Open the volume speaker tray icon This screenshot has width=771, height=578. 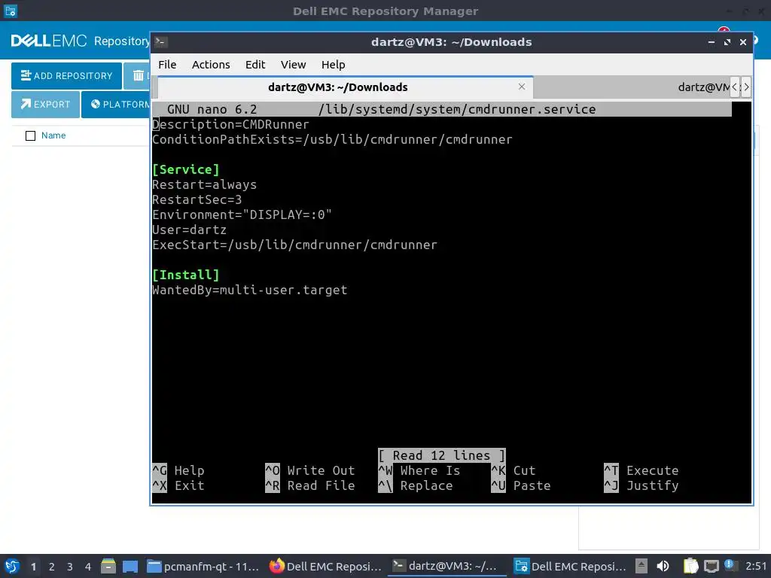663,566
